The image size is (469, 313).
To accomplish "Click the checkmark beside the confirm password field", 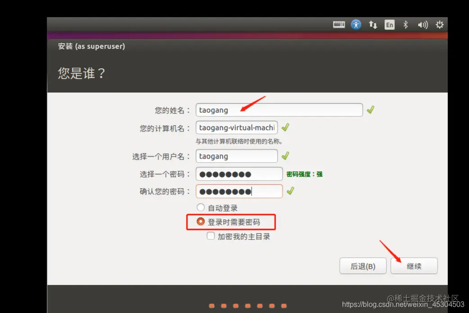I will (x=290, y=191).
